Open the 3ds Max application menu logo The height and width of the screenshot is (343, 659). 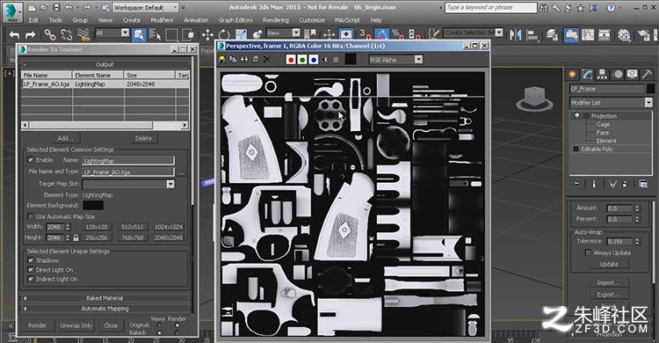point(12,11)
